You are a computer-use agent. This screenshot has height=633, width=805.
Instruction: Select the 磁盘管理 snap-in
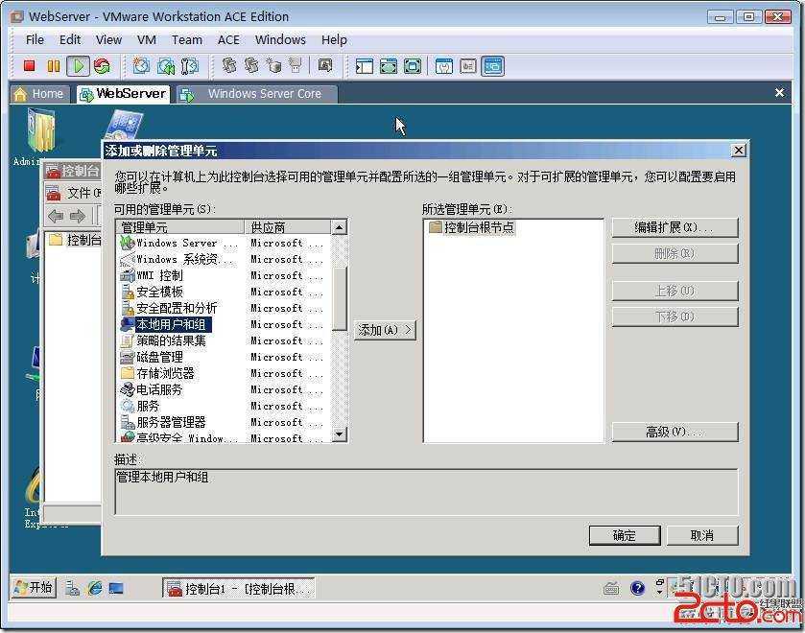[225, 358]
